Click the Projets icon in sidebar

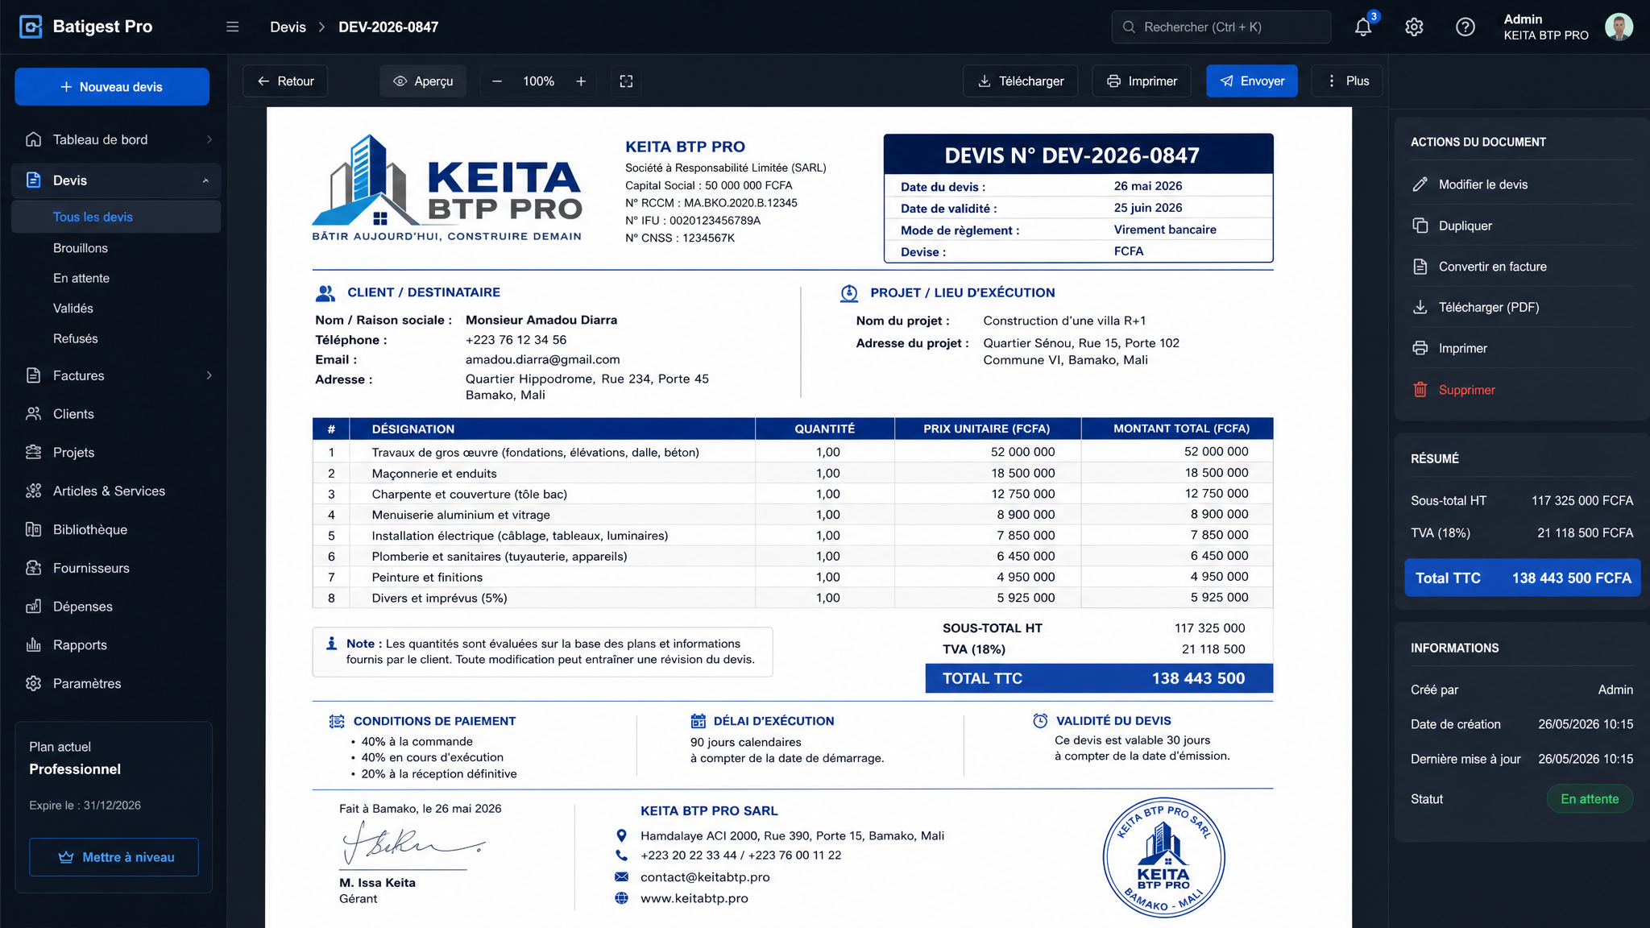tap(33, 453)
